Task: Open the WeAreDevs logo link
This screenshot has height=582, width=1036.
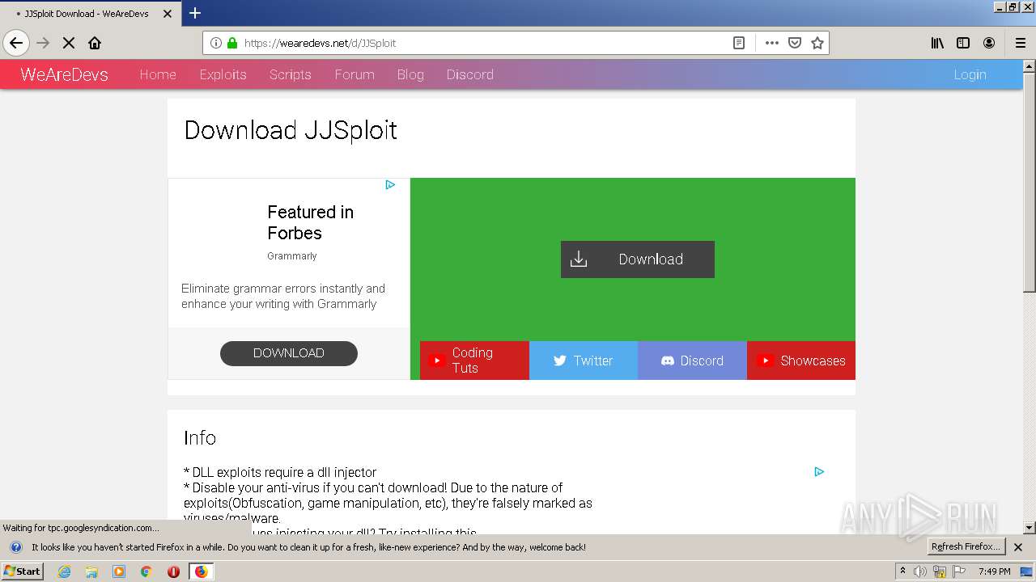Action: click(x=64, y=74)
